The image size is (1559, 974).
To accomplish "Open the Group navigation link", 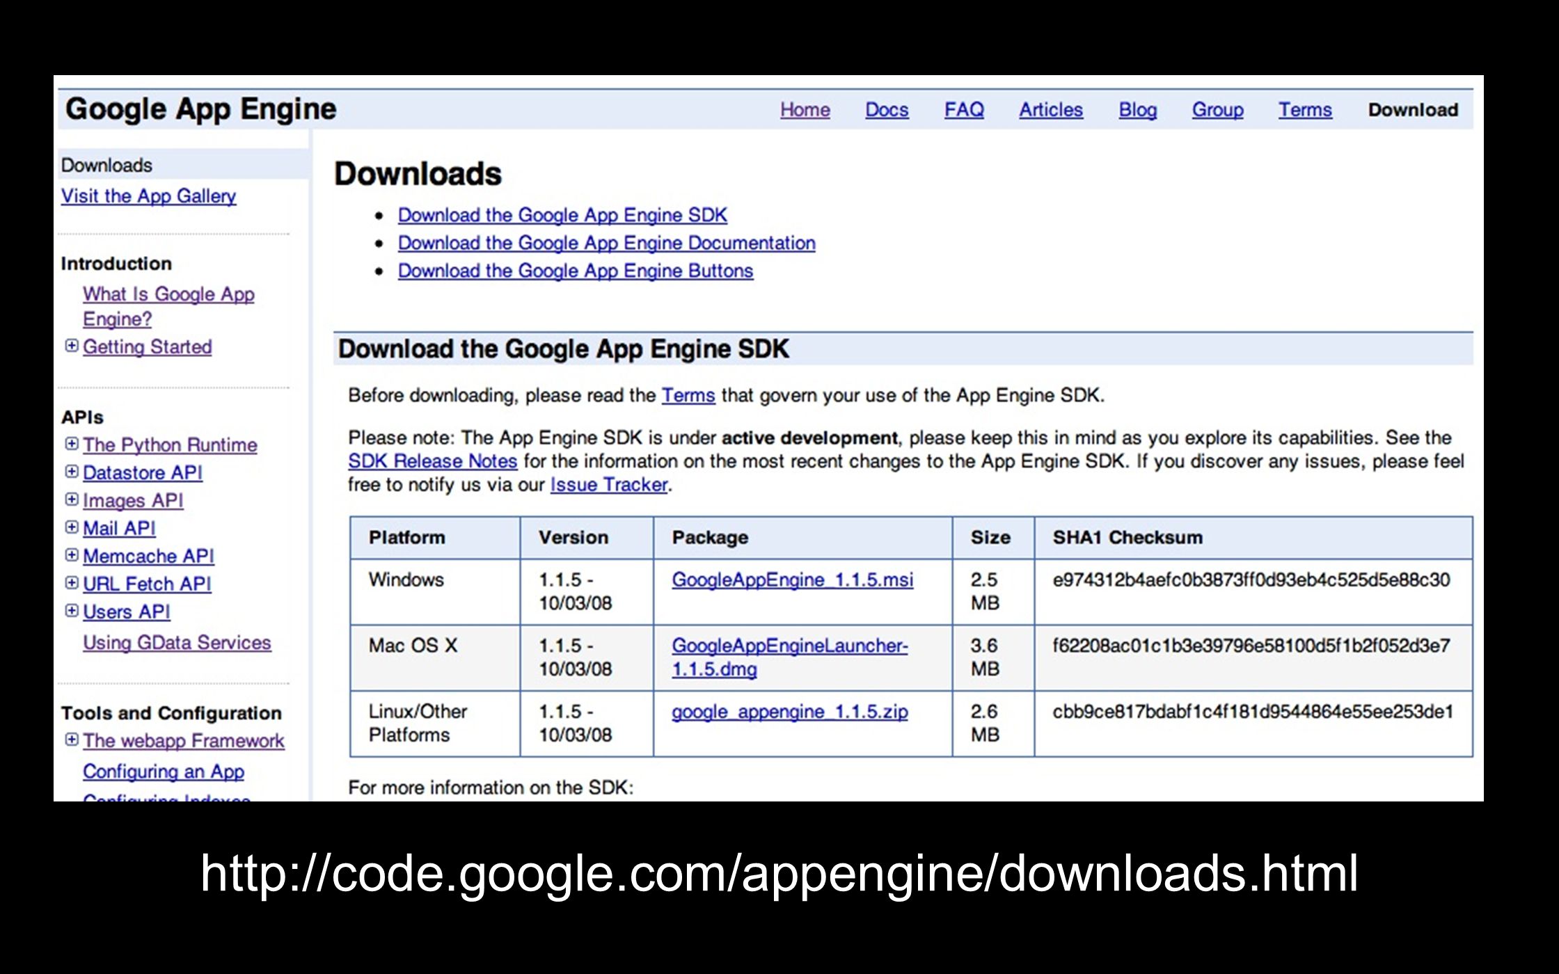I will 1217,110.
